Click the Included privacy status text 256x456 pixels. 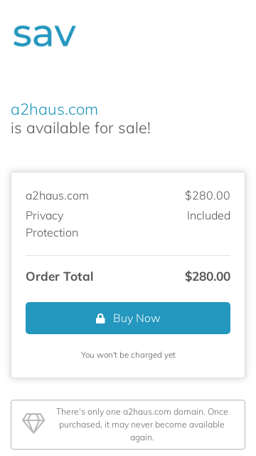pos(208,215)
